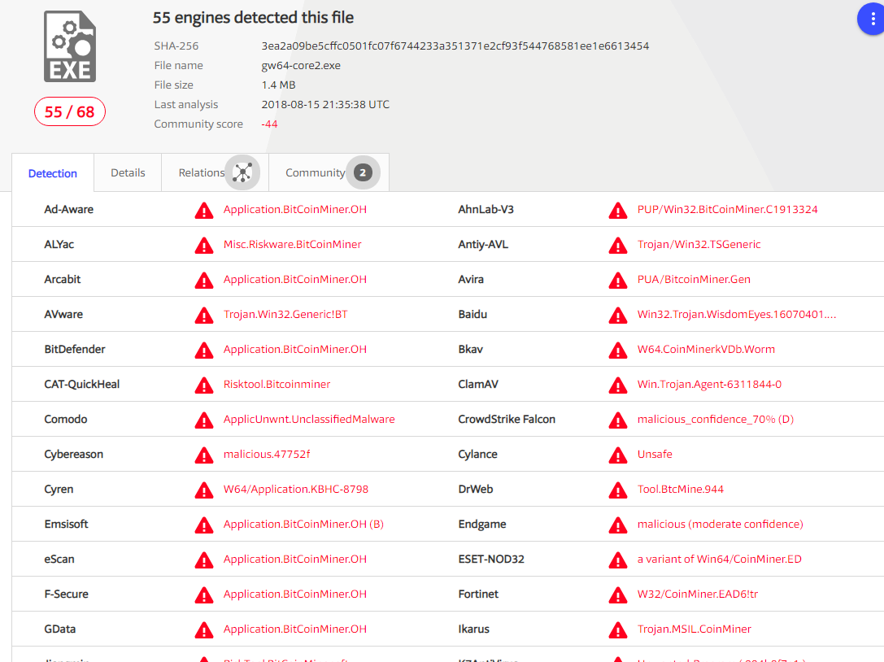Select the Detection tab

[x=53, y=173]
